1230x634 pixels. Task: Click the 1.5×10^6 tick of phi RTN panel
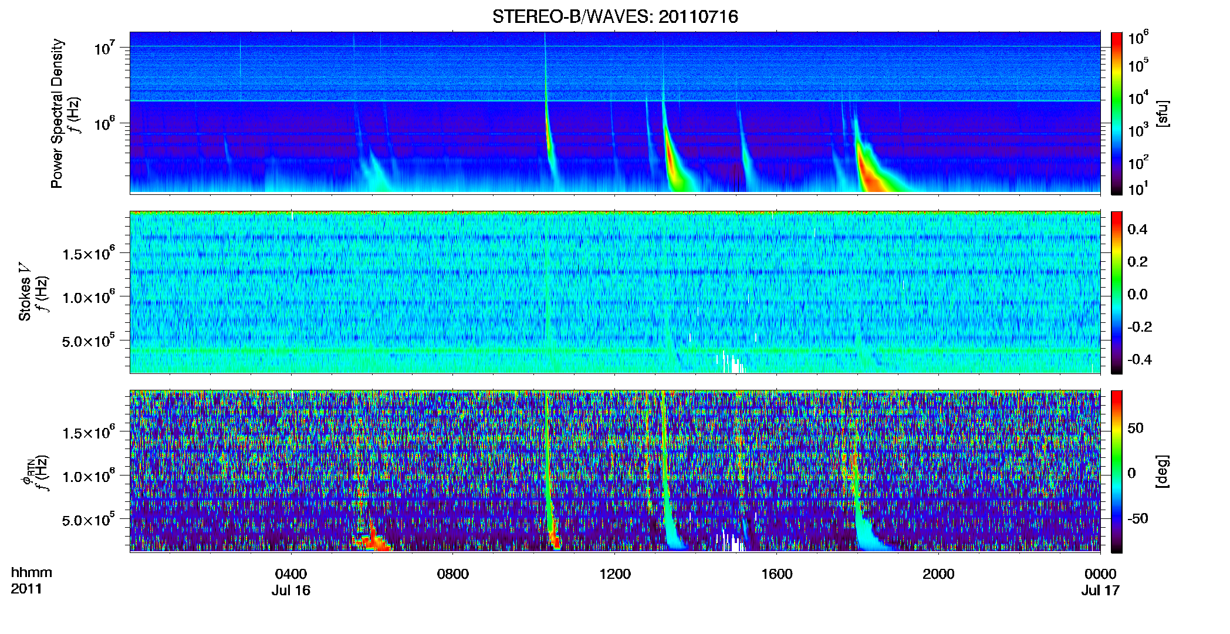click(x=89, y=432)
